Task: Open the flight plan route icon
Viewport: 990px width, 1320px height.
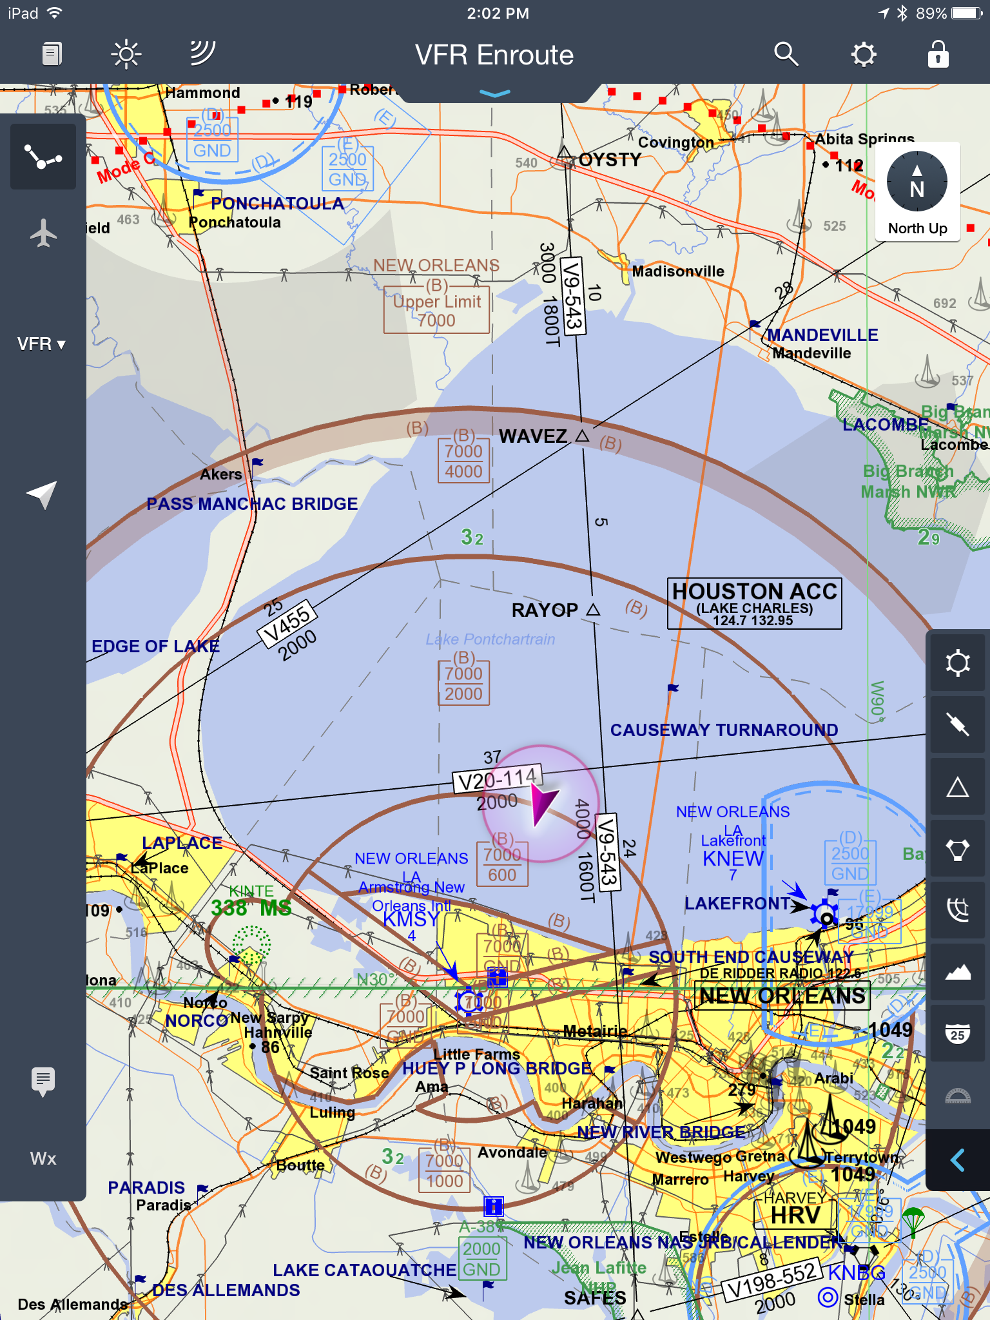Action: [x=43, y=157]
